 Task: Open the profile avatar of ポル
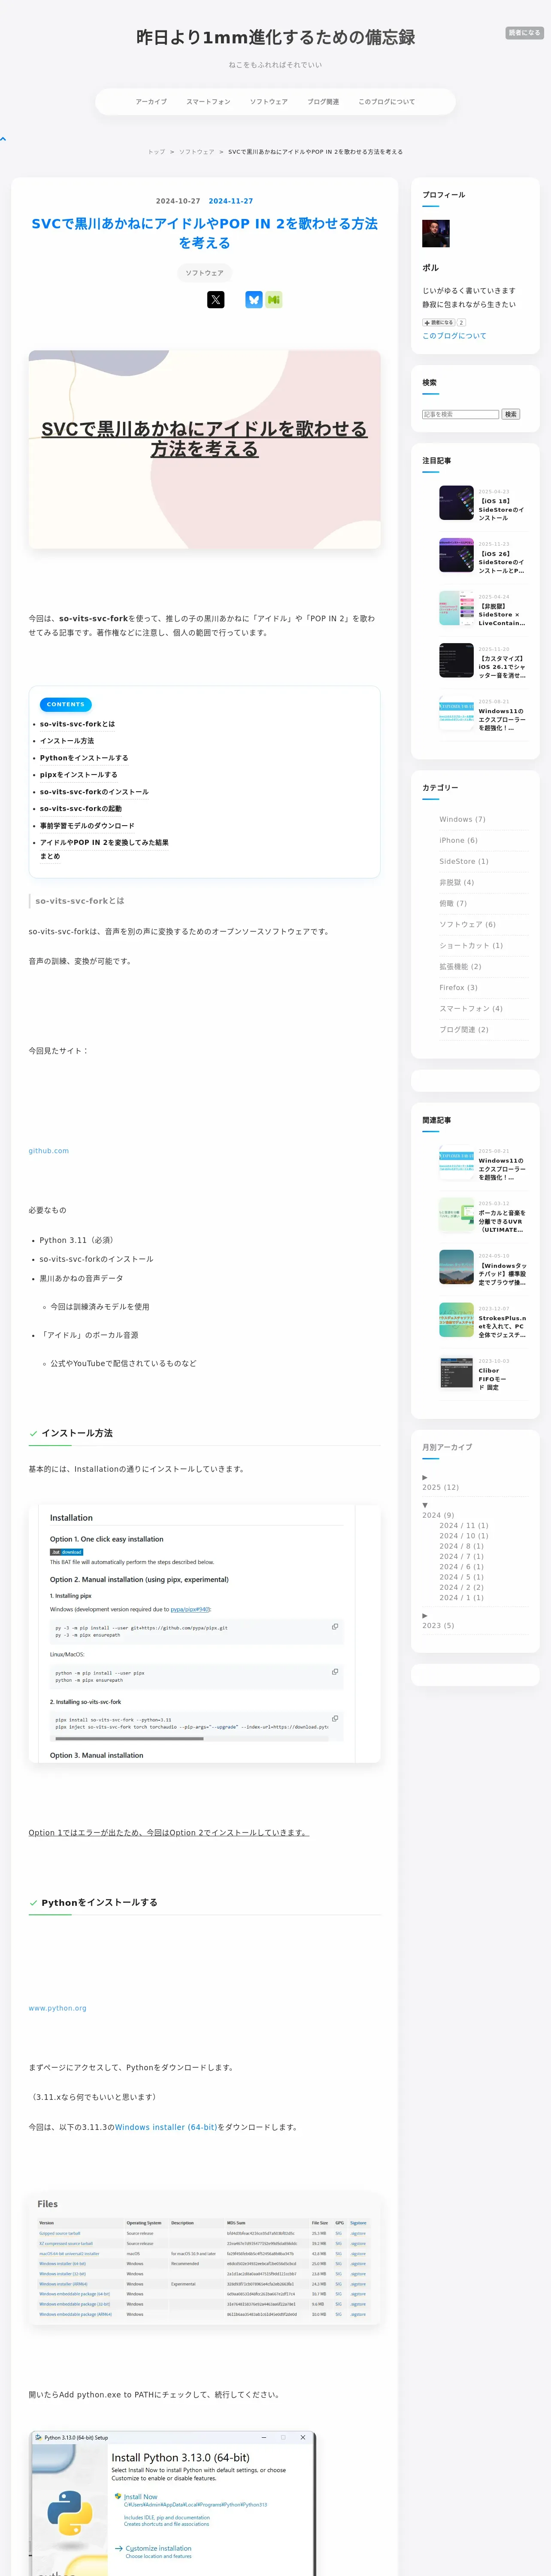436,233
